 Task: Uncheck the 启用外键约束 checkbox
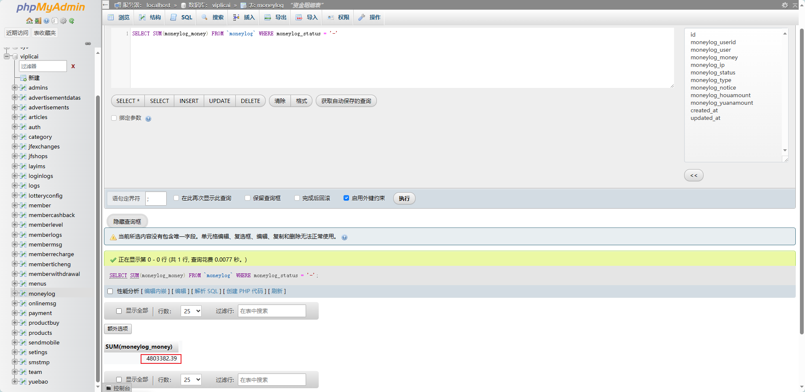tap(346, 198)
